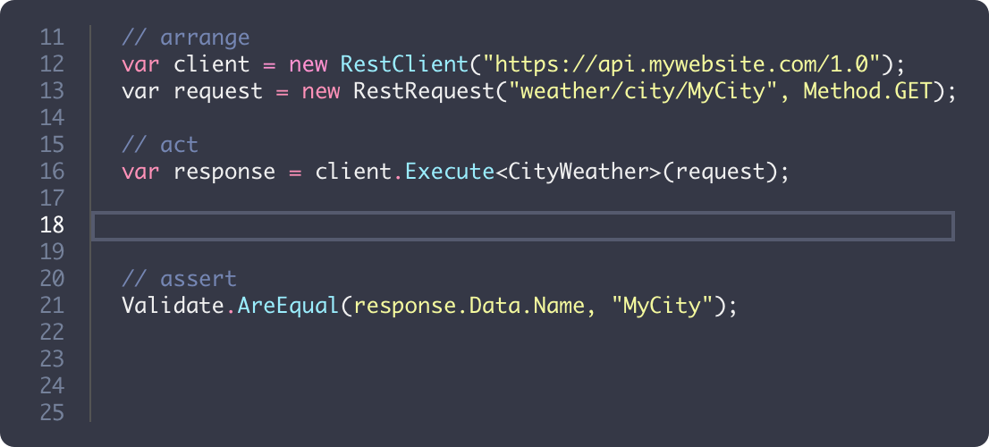Viewport: 989px width, 447px height.
Task: Click the Validate identifier on line 21
Action: pyautogui.click(x=173, y=306)
